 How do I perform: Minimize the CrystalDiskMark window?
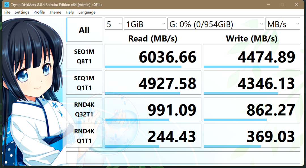tap(269, 5)
